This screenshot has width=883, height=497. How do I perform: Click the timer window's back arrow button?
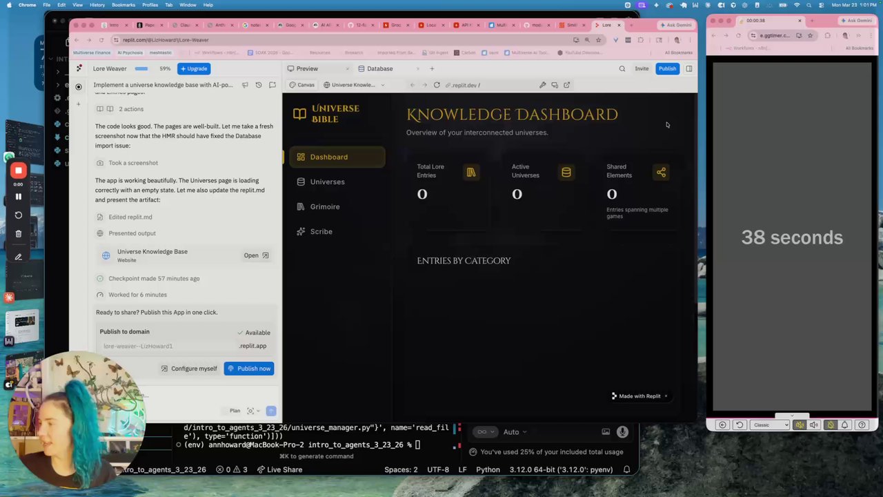pyautogui.click(x=722, y=425)
